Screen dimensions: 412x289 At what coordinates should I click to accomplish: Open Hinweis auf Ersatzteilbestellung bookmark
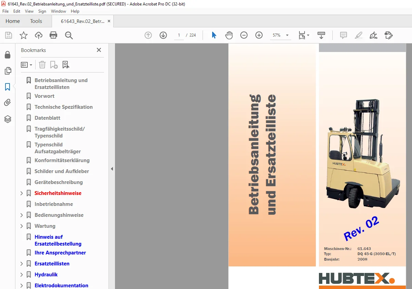pyautogui.click(x=58, y=240)
